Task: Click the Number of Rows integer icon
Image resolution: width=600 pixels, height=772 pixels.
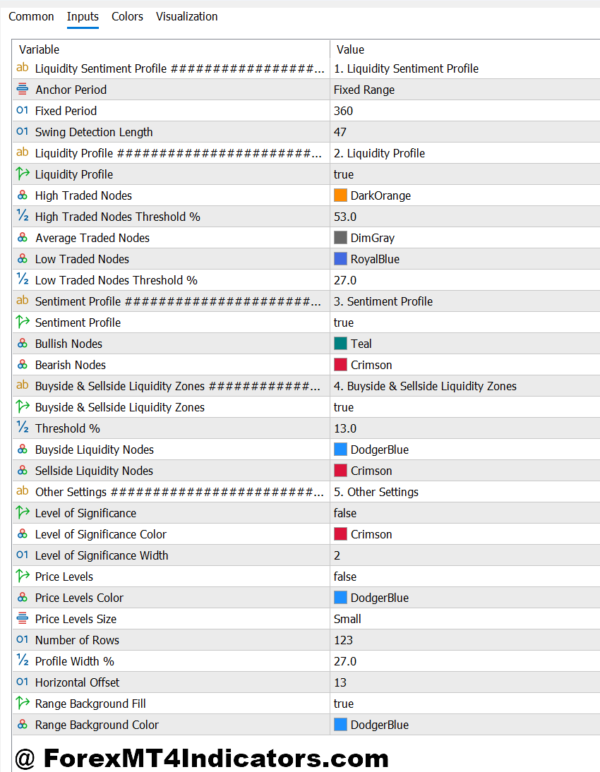Action: tap(23, 639)
